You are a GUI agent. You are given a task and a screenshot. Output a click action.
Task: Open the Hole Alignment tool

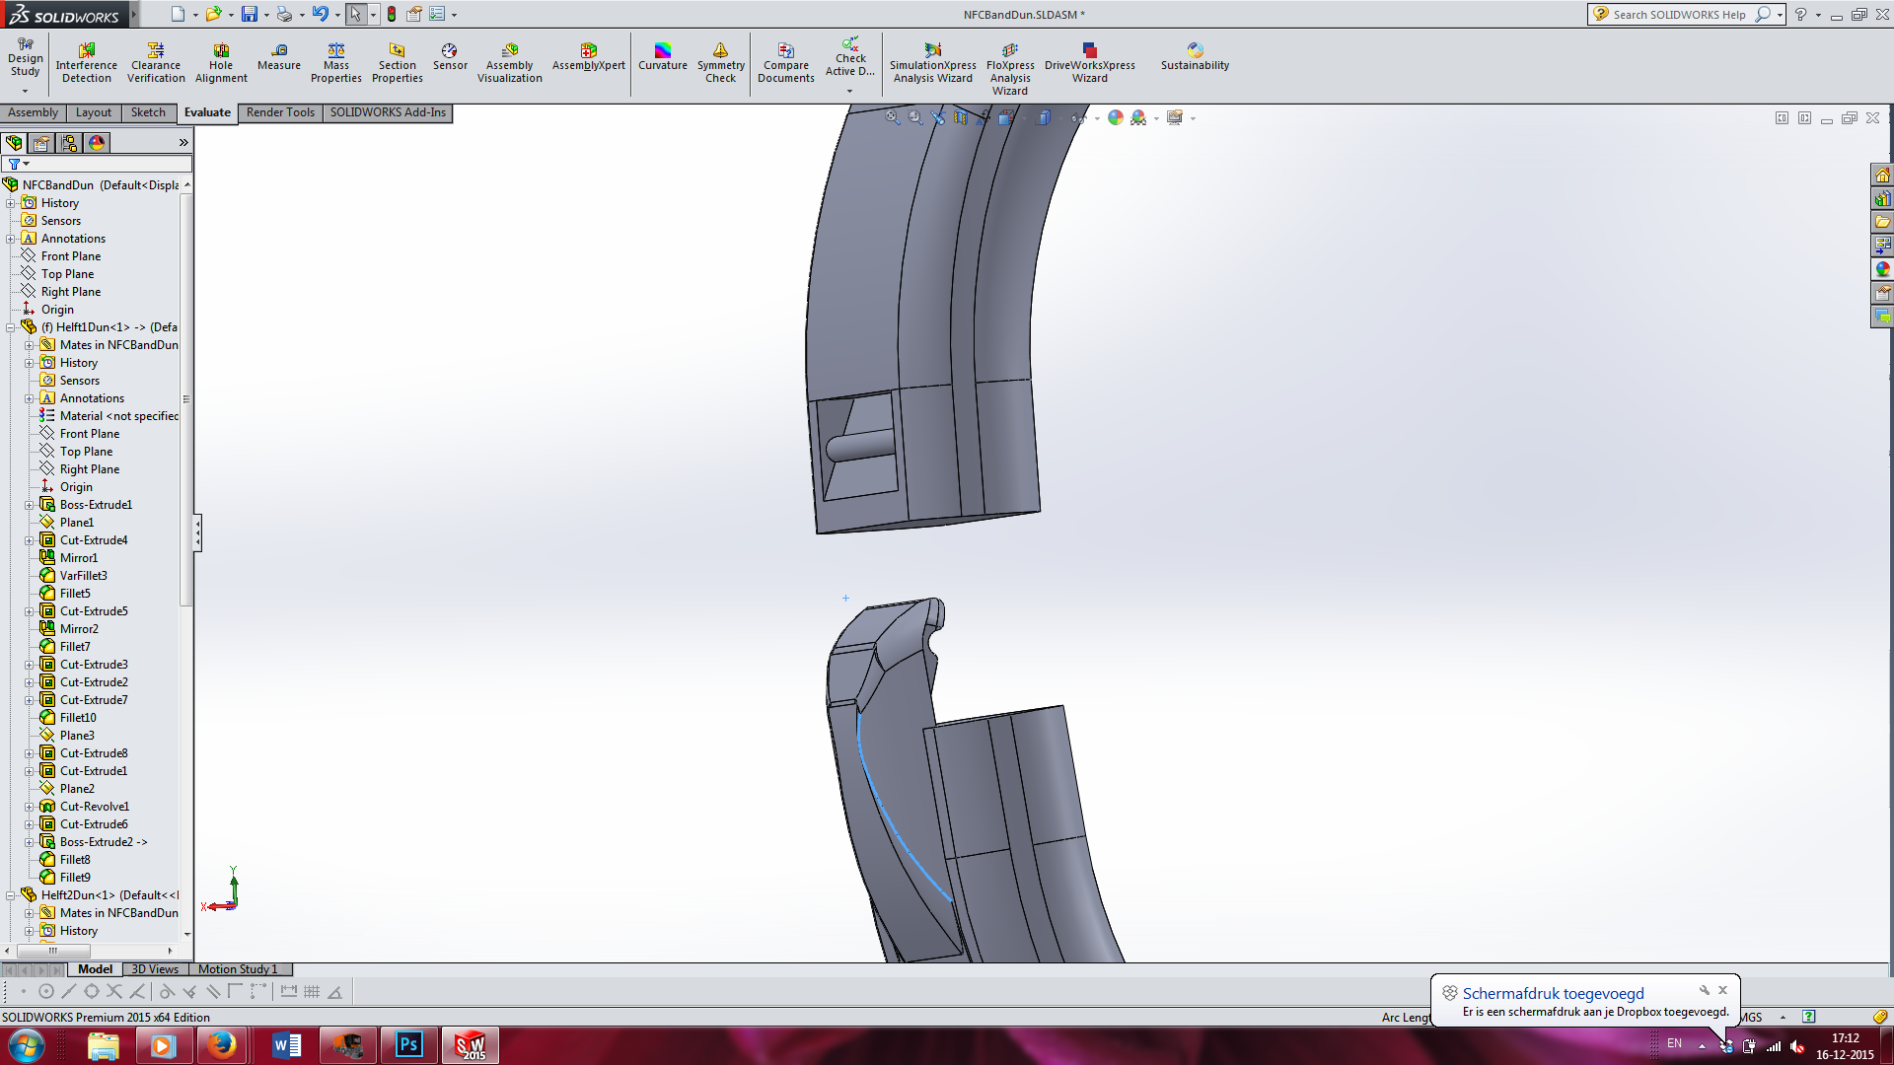point(221,63)
